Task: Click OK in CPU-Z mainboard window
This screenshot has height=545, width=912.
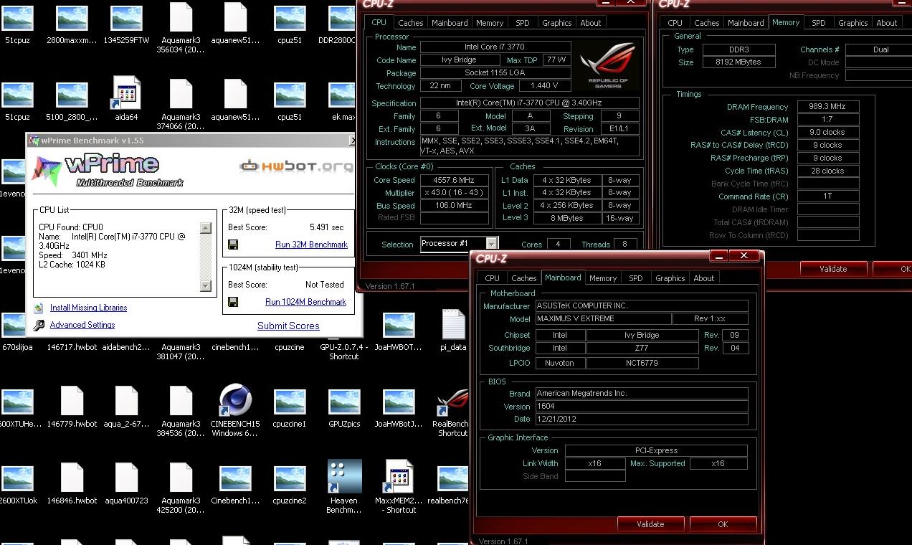Action: pyautogui.click(x=723, y=524)
